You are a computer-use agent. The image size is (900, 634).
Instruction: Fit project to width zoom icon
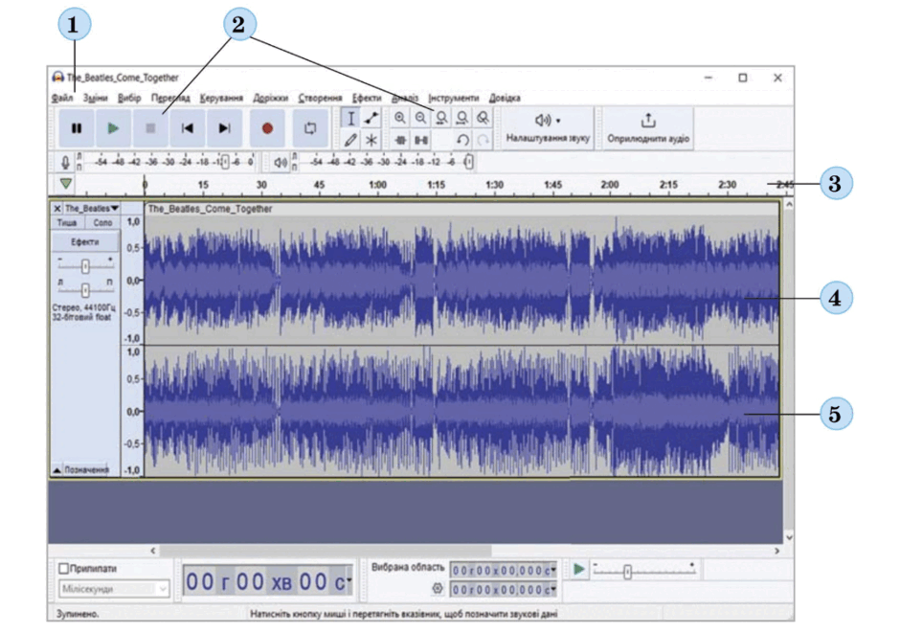pyautogui.click(x=462, y=118)
